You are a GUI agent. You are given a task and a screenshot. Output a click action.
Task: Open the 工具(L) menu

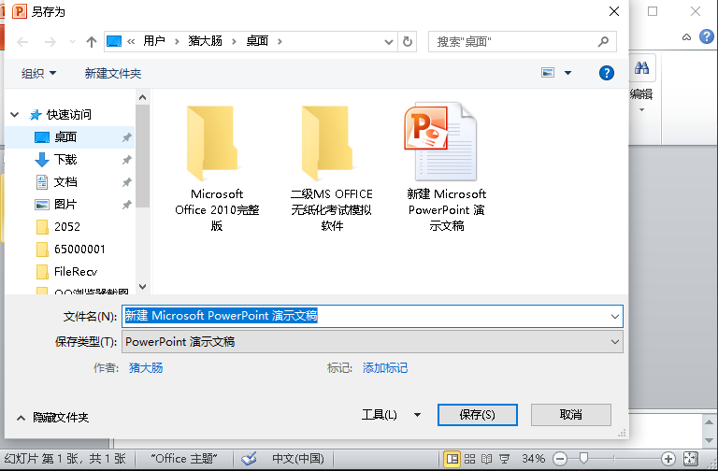pos(391,415)
